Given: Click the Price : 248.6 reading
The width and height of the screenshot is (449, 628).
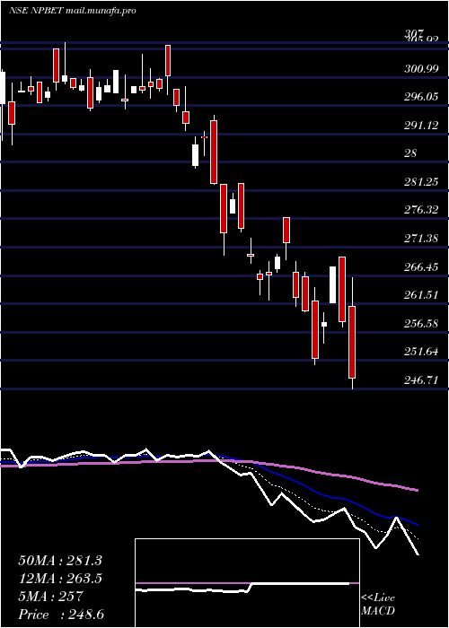Looking at the screenshot, I should 61,615.
